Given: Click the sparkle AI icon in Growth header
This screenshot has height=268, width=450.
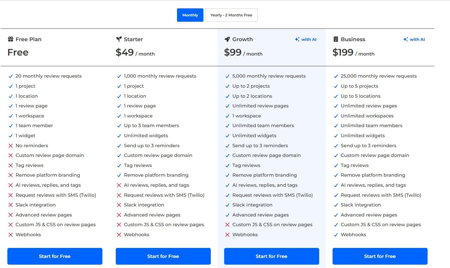Looking at the screenshot, I should click(x=297, y=39).
